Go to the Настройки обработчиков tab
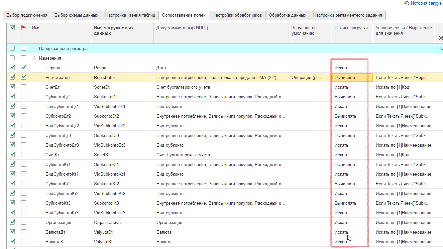This screenshot has width=443, height=249. [237, 15]
